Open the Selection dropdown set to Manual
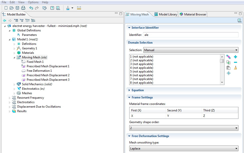The image size is (244, 153). coord(191,50)
